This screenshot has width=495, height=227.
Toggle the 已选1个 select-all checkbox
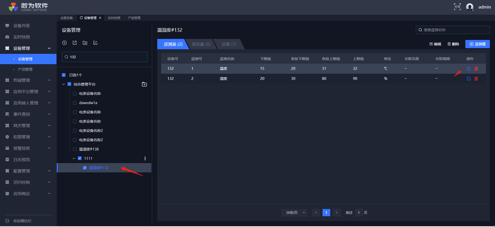(64, 75)
